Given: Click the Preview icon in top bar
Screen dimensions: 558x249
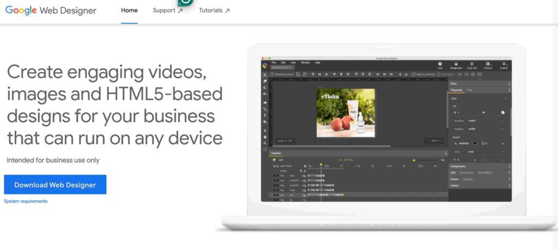Looking at the screenshot, I should pyautogui.click(x=488, y=64).
